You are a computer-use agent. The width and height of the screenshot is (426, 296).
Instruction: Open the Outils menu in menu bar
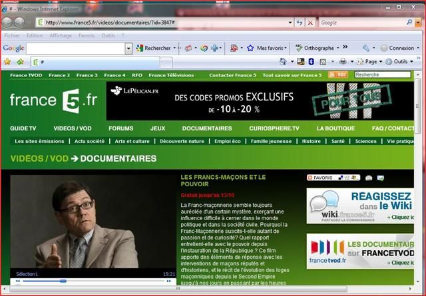click(108, 35)
